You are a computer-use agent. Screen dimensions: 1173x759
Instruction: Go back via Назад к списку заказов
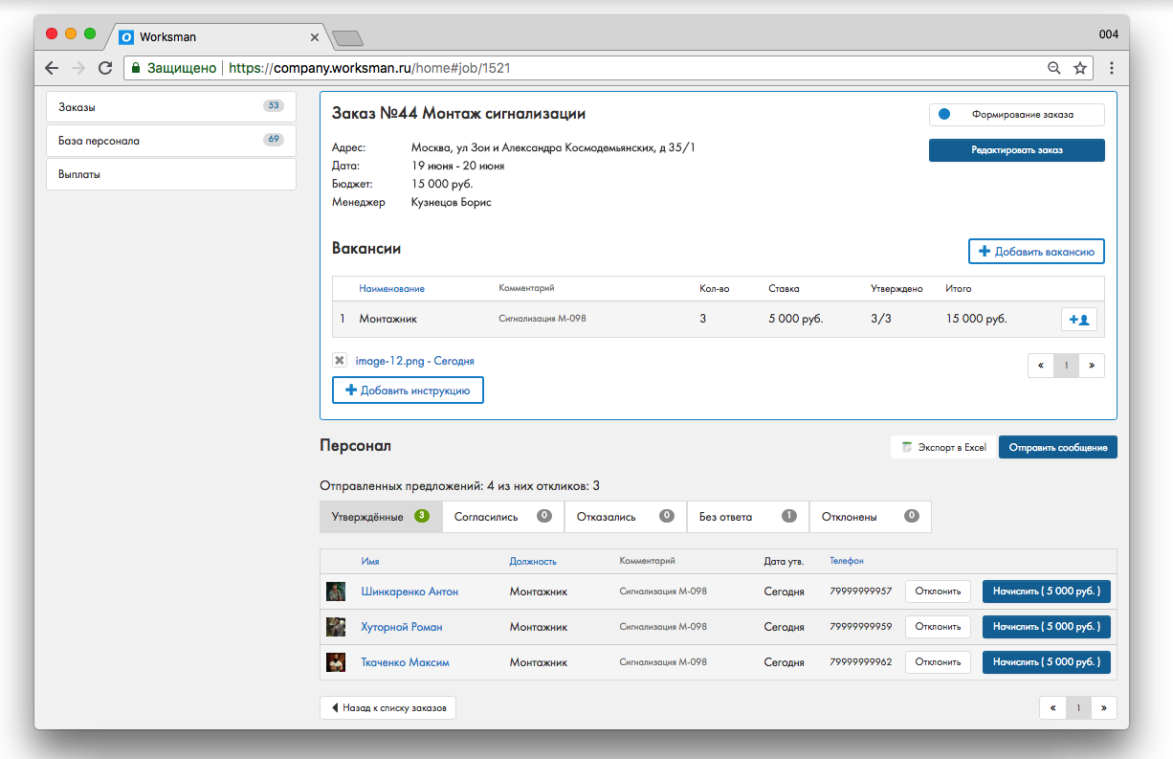pyautogui.click(x=388, y=708)
